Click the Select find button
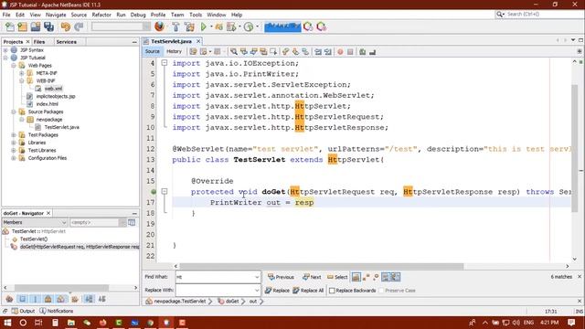This screenshot has height=329, width=585. point(337,277)
